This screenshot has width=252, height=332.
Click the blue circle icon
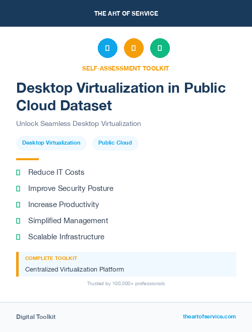pos(107,48)
